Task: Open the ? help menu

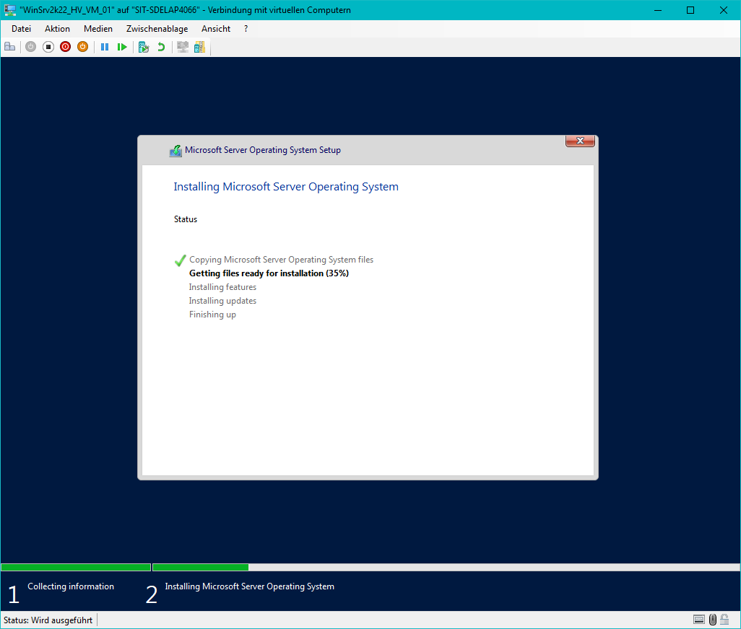Action: pos(246,29)
